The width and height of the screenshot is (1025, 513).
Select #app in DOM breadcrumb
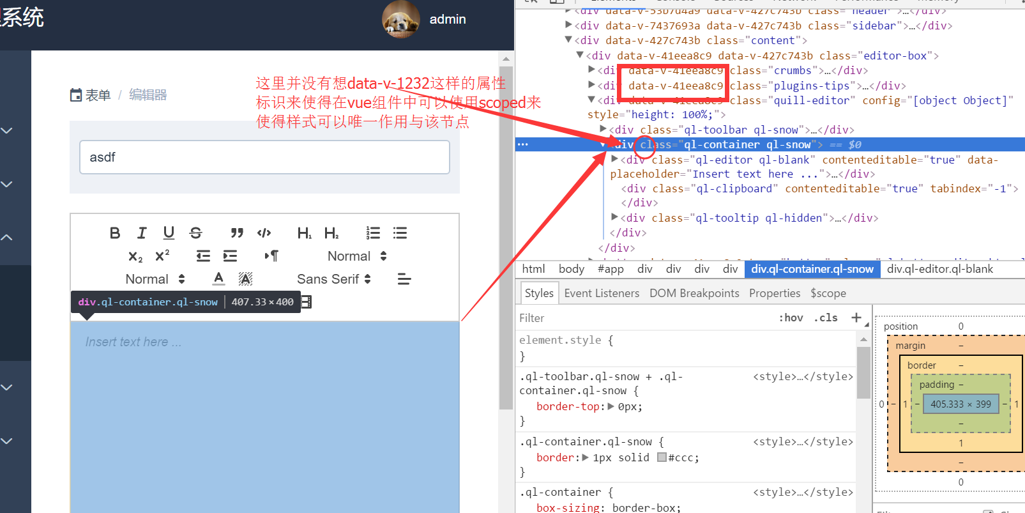pos(611,269)
